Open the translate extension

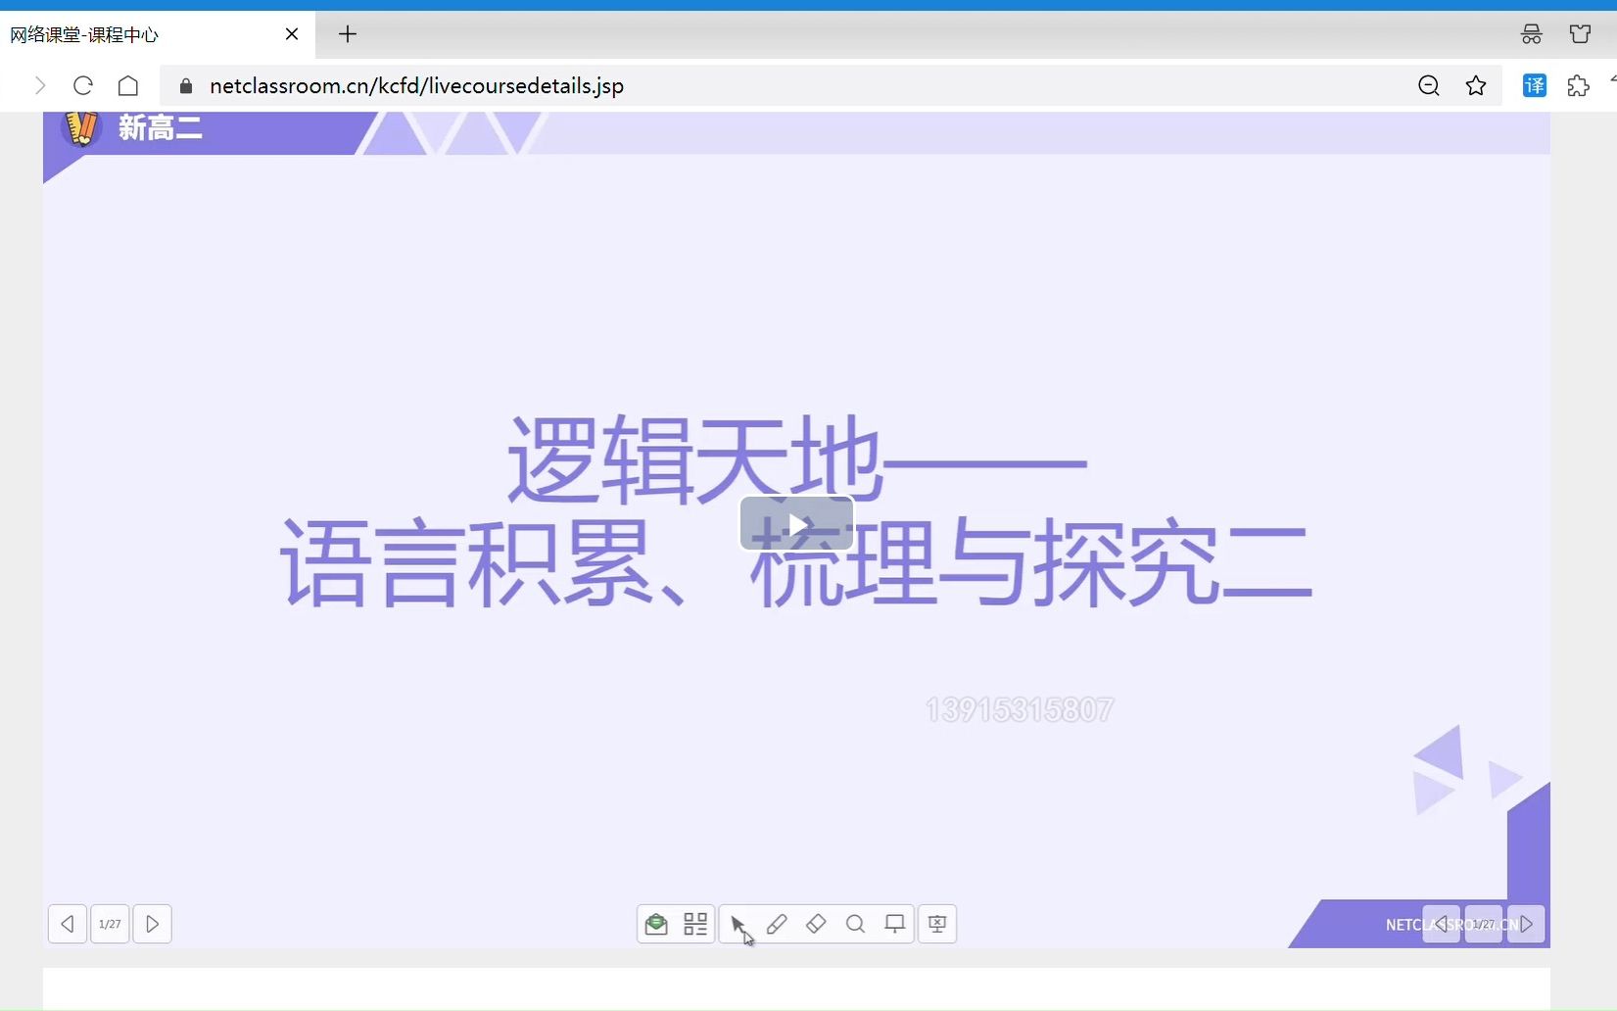point(1535,86)
